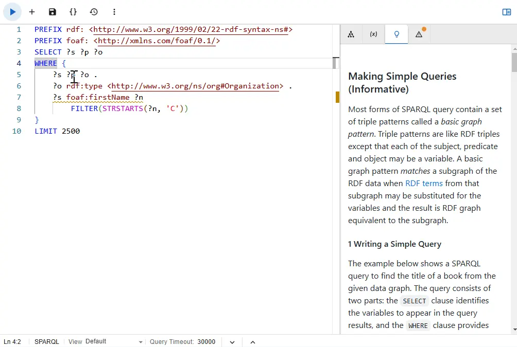Click the FILTER keyword on line 8
The width and height of the screenshot is (517, 347).
point(84,108)
